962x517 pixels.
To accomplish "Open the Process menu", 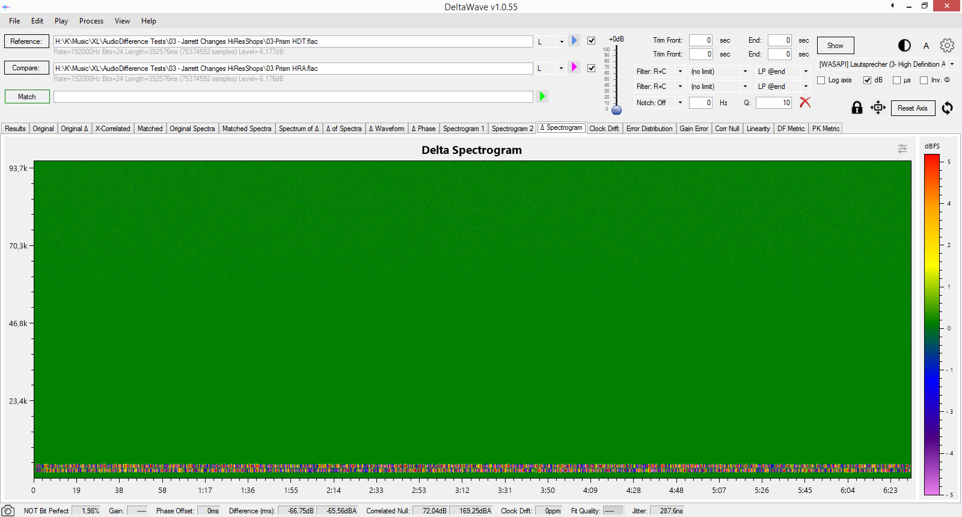I will (x=91, y=20).
